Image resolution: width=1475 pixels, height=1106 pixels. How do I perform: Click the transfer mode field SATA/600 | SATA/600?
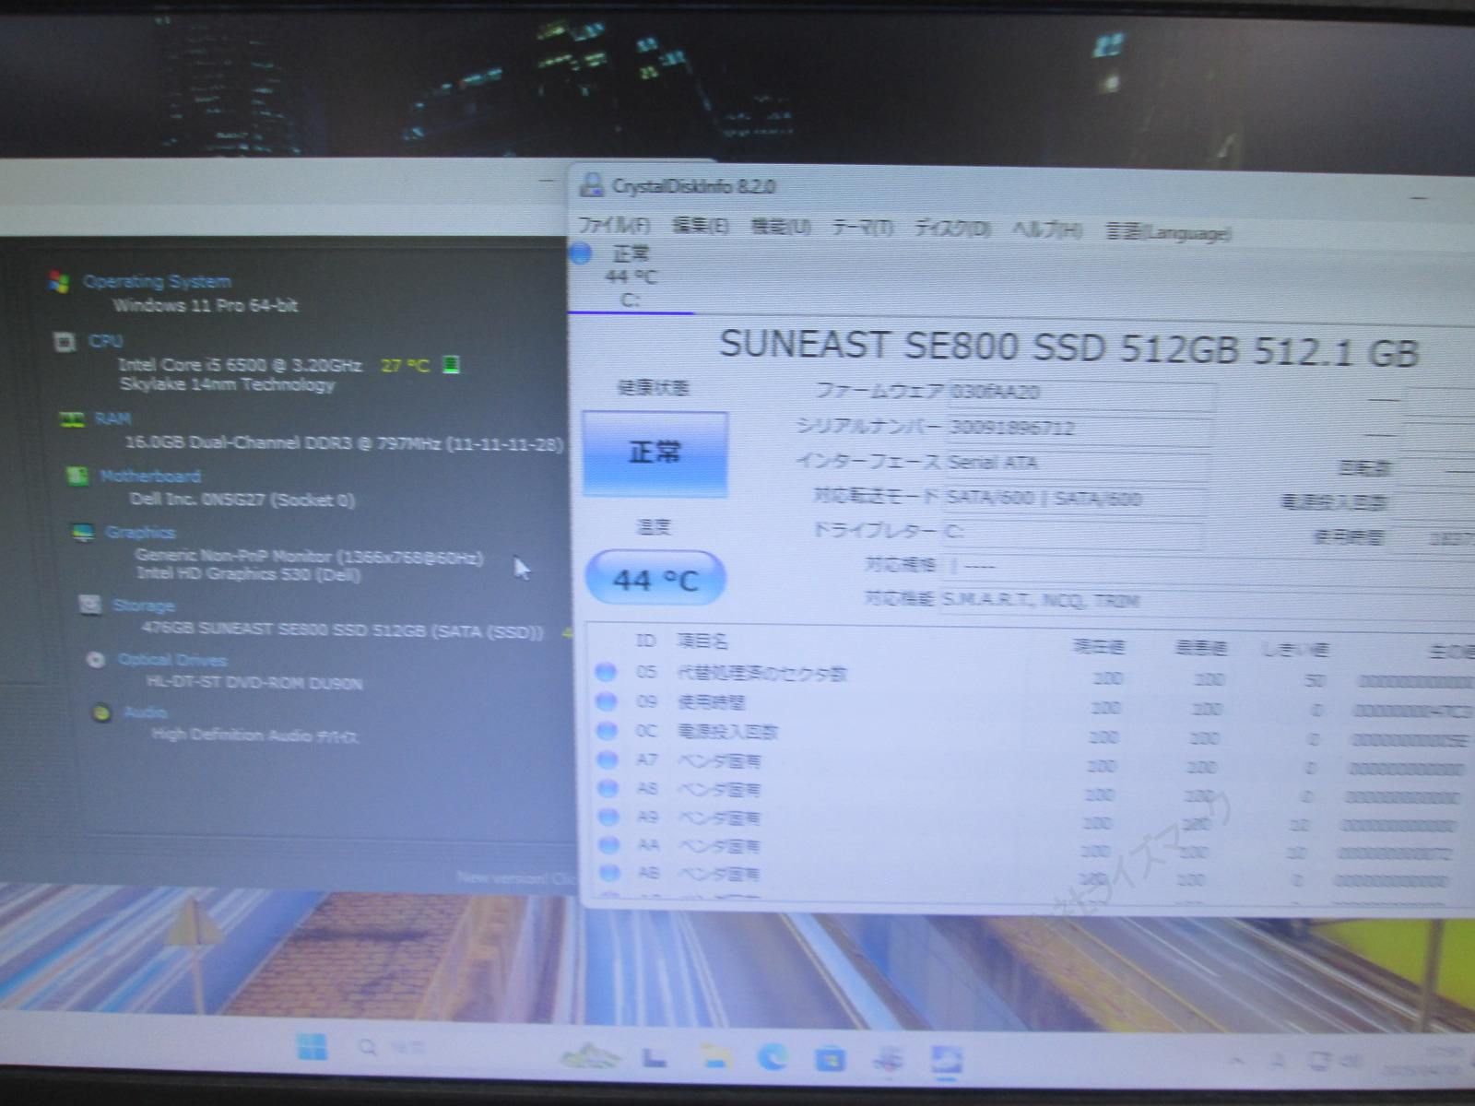pos(1074,499)
